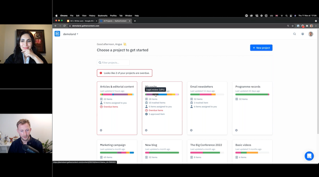
Task: Open the Marketing campaign project
Action: point(113,145)
